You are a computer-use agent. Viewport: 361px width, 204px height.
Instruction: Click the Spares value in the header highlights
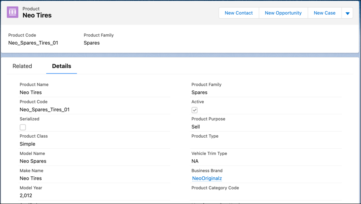[x=92, y=43]
